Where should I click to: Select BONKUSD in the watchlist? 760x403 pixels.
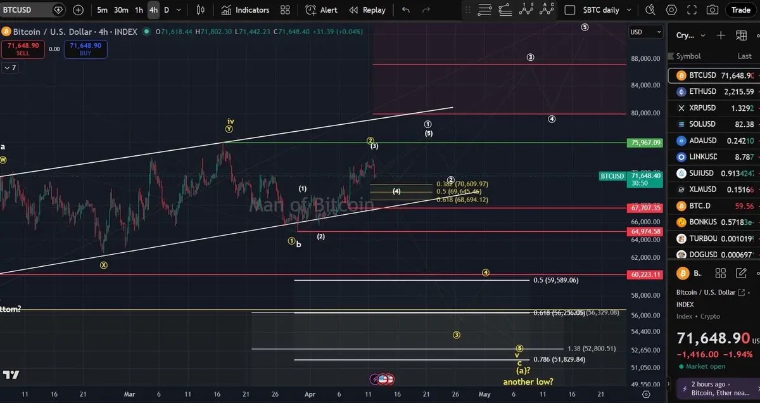coord(714,222)
